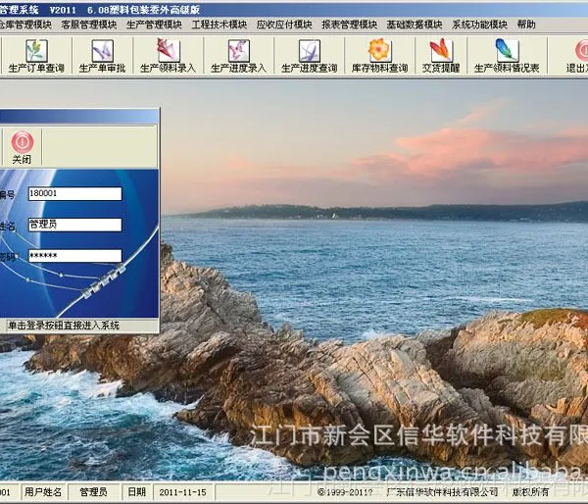The image size is (588, 504).
Task: Click the 编号 field containing 180001
Action: click(75, 193)
